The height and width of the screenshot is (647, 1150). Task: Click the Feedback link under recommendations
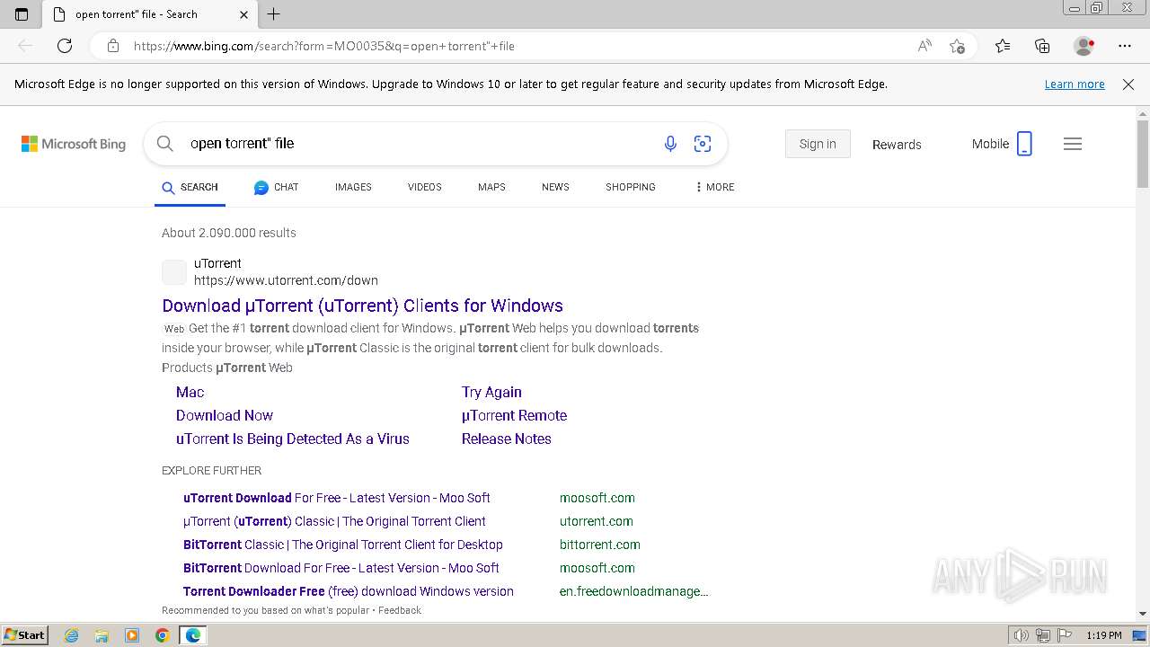click(400, 610)
